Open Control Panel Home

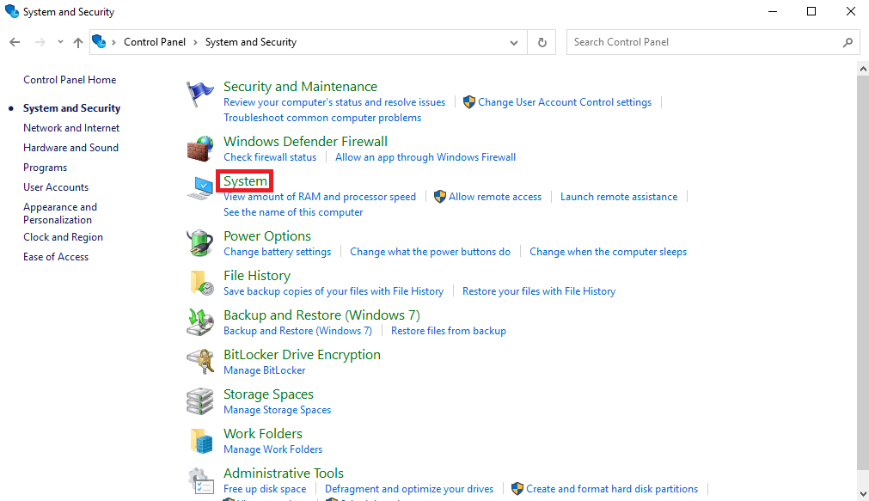click(x=70, y=80)
